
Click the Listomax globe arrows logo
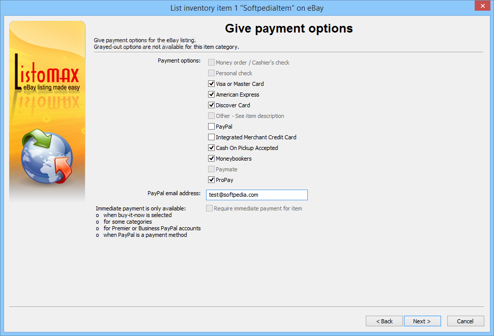click(x=47, y=156)
